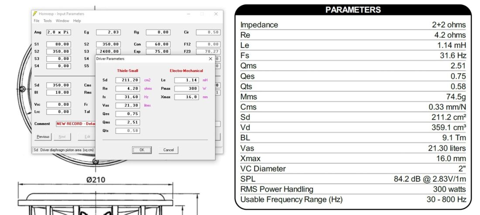Click the Ø210 dimension label on drawing

96,179
